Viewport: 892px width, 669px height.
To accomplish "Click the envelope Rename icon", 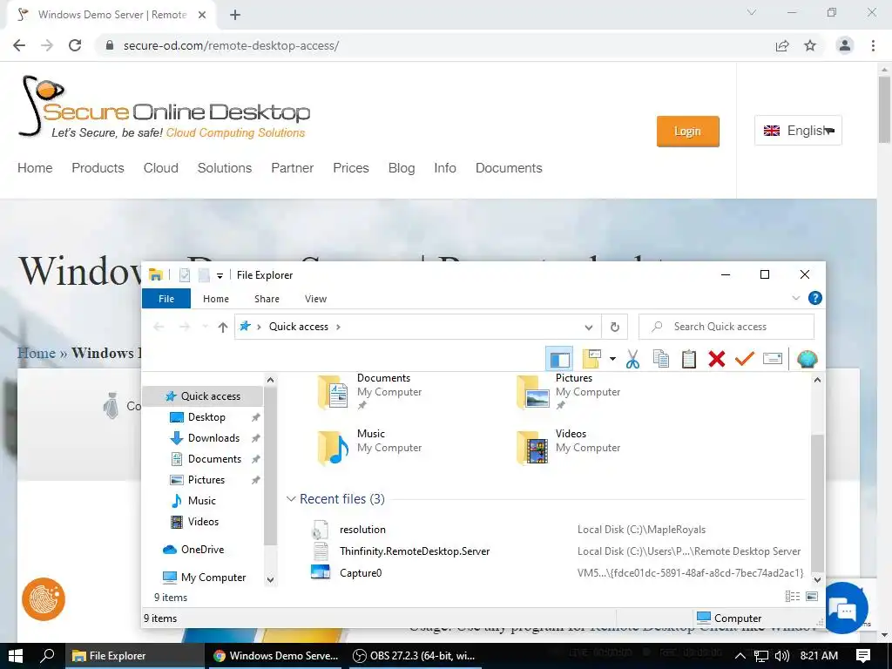I will pos(773,359).
